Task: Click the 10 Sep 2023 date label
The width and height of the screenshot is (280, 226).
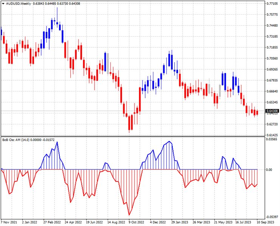Action: coord(266,222)
